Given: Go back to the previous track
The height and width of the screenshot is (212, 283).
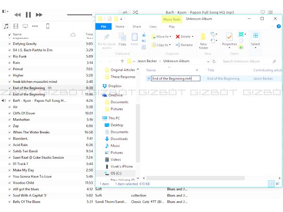Looking at the screenshot, I should 17,15.
